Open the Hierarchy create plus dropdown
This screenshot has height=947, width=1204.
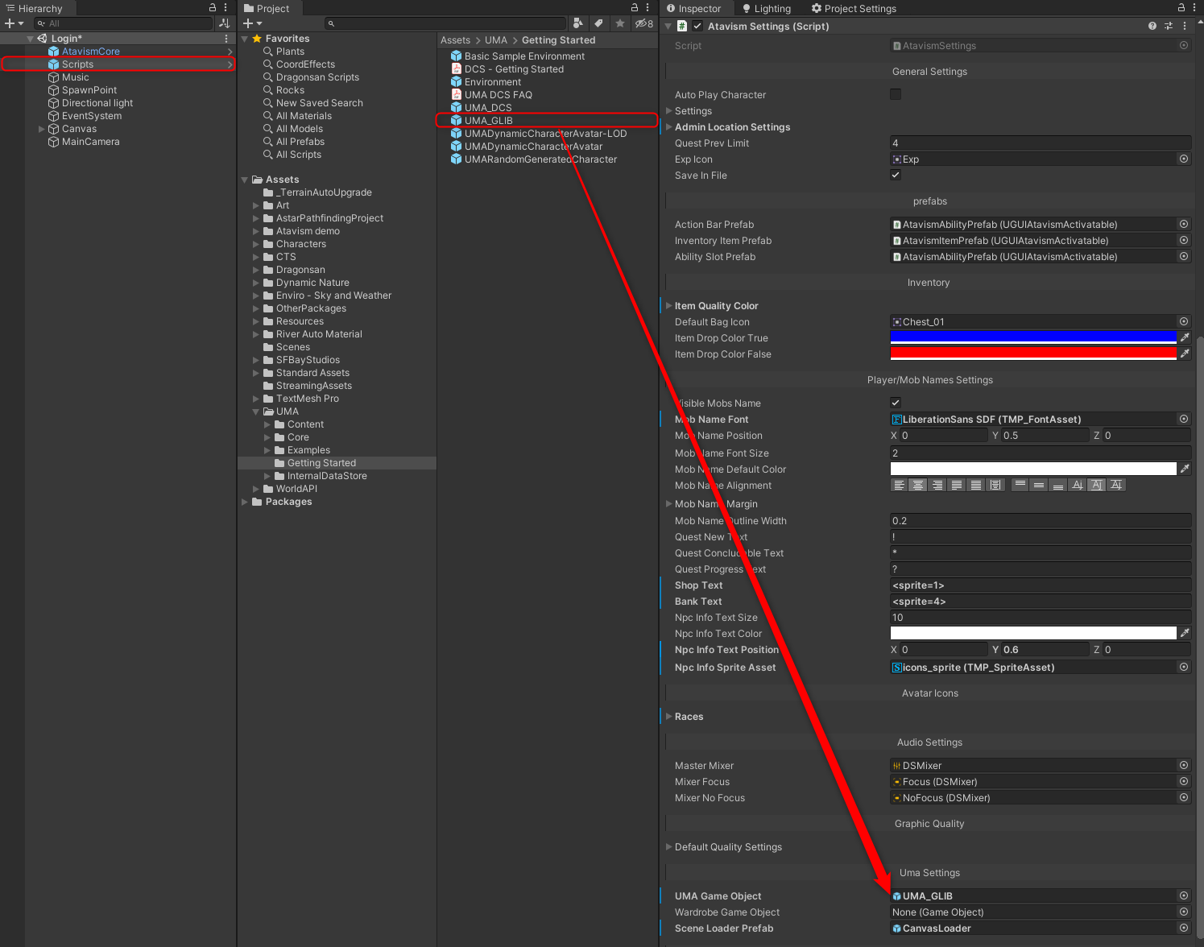tap(14, 23)
